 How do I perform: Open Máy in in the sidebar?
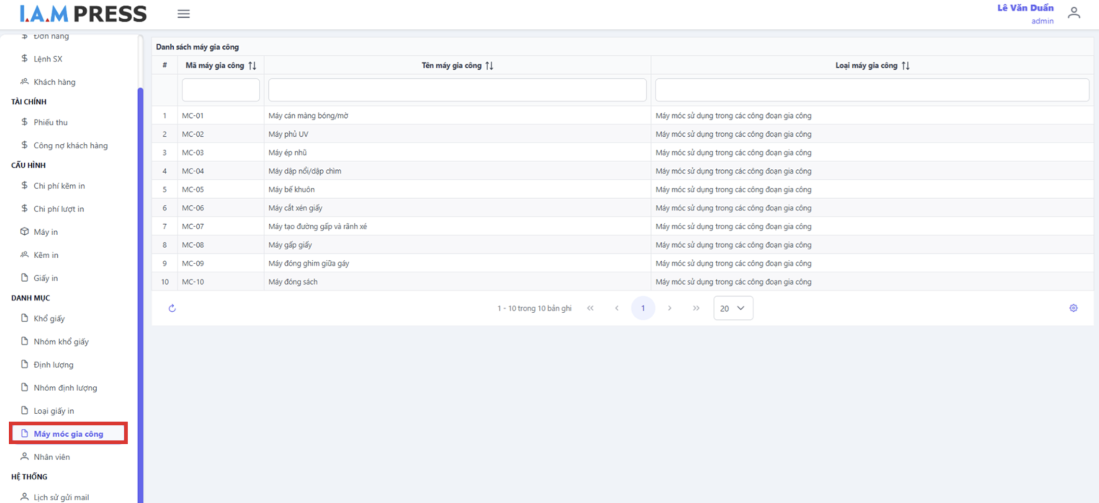pyautogui.click(x=46, y=232)
